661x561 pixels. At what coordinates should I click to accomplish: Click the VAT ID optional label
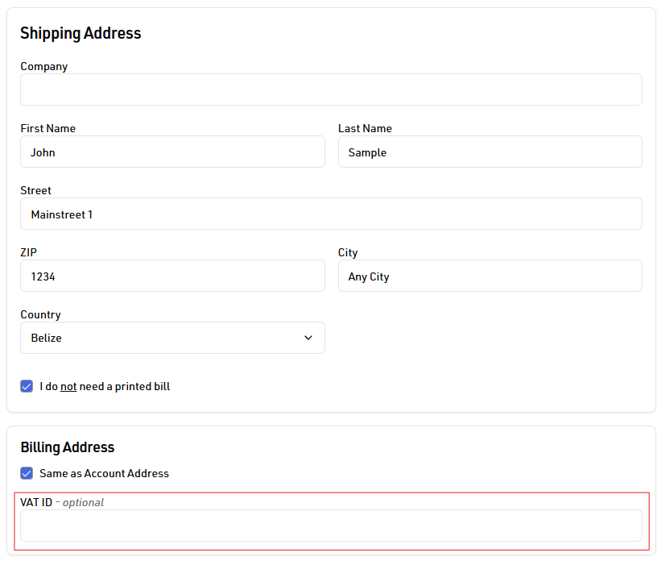(x=62, y=502)
